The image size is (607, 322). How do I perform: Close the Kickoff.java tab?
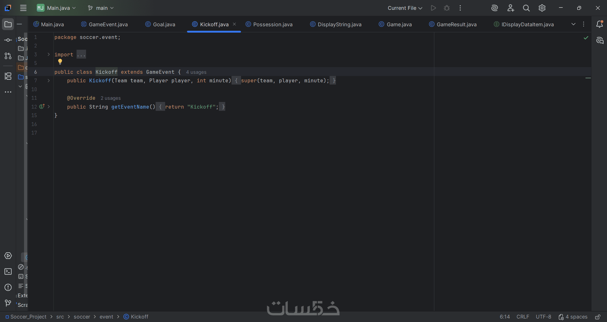[234, 24]
